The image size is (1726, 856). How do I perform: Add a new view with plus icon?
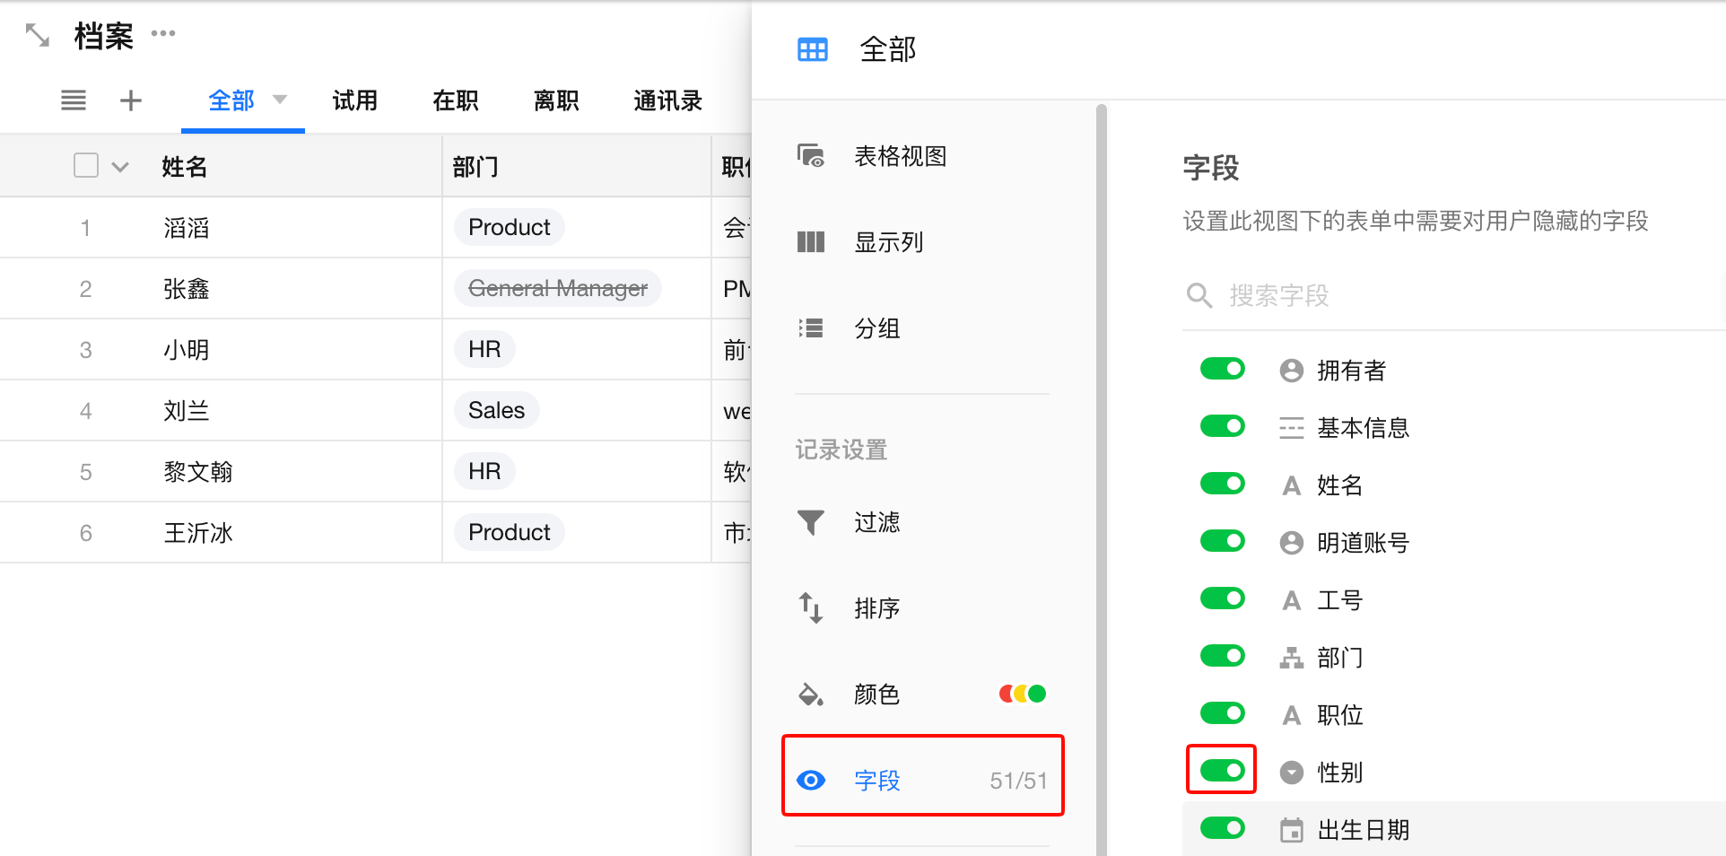click(131, 100)
